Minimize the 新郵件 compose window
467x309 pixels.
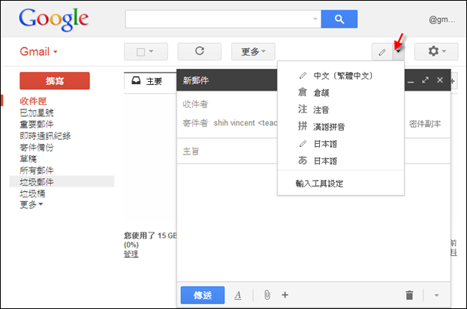point(411,81)
